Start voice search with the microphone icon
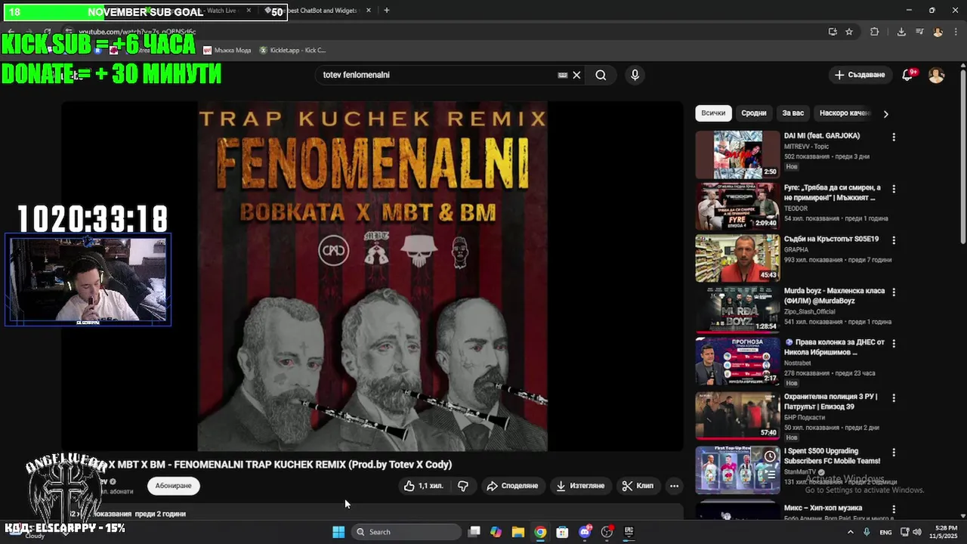This screenshot has height=544, width=967. 635,75
